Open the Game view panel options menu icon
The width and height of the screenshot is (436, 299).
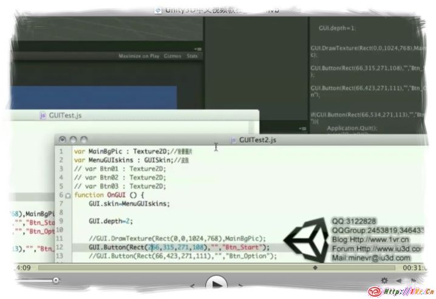click(198, 49)
